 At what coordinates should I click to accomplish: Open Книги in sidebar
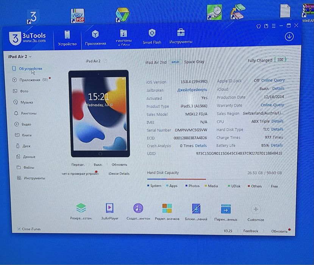(23, 135)
